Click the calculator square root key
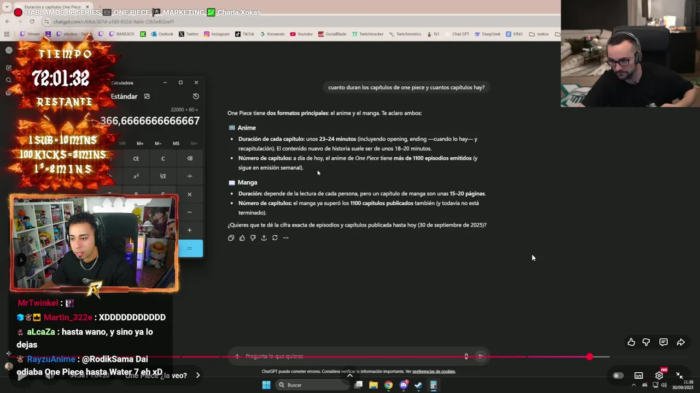 click(163, 176)
